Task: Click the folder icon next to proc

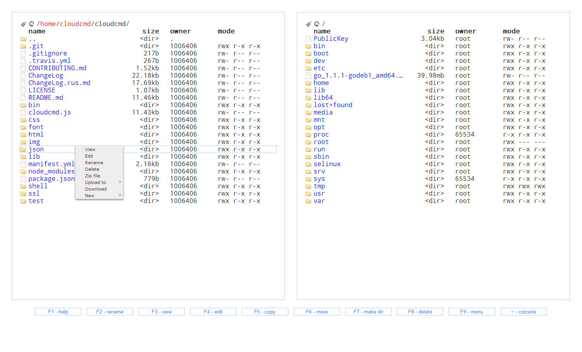Action: [308, 135]
